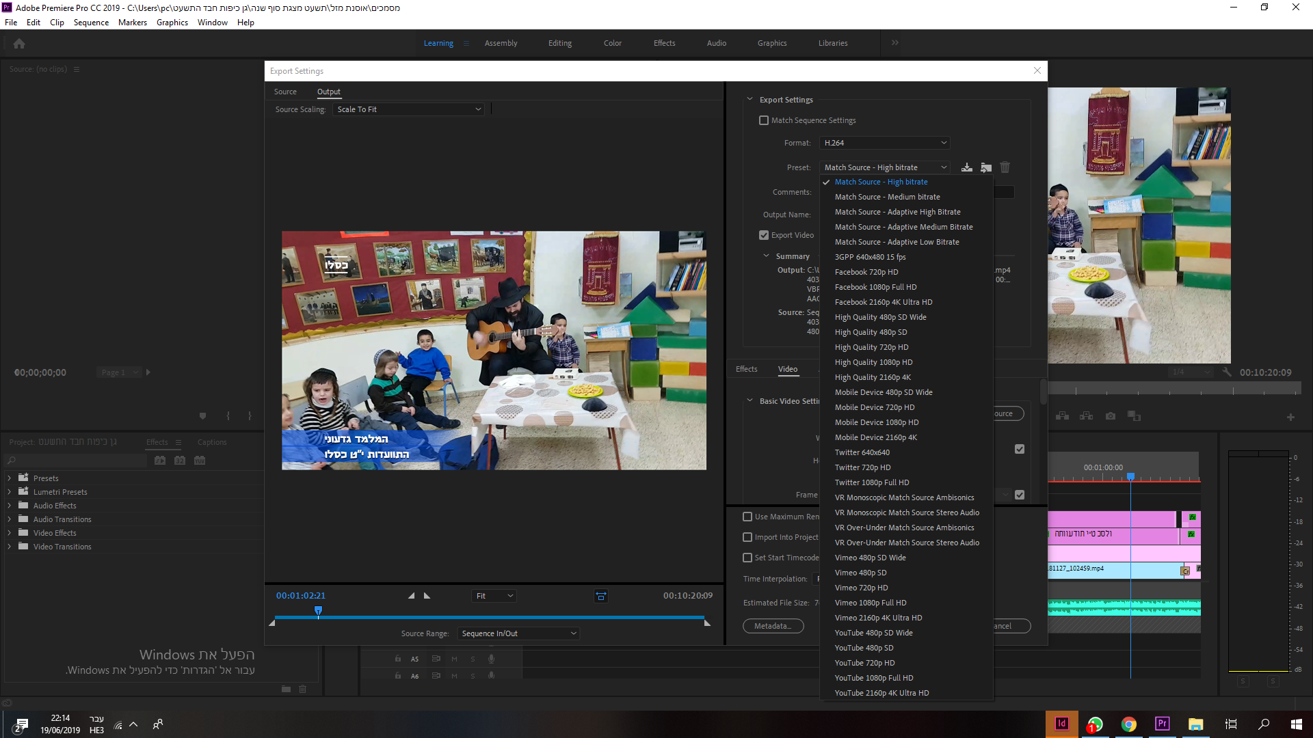Click the aspect ratio correction icon
Image resolution: width=1313 pixels, height=738 pixels.
(600, 596)
